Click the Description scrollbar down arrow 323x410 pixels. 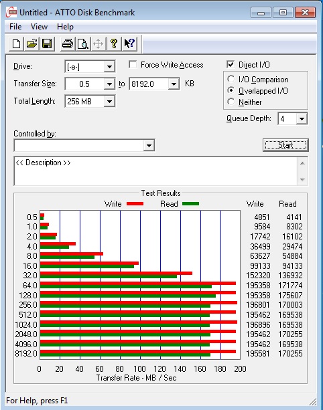pos(302,180)
